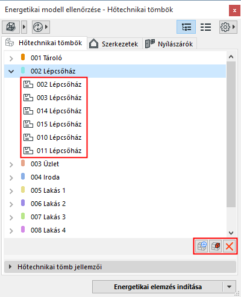The height and width of the screenshot is (297, 241).
Task: Open the gear settings menu
Action: pos(228,27)
